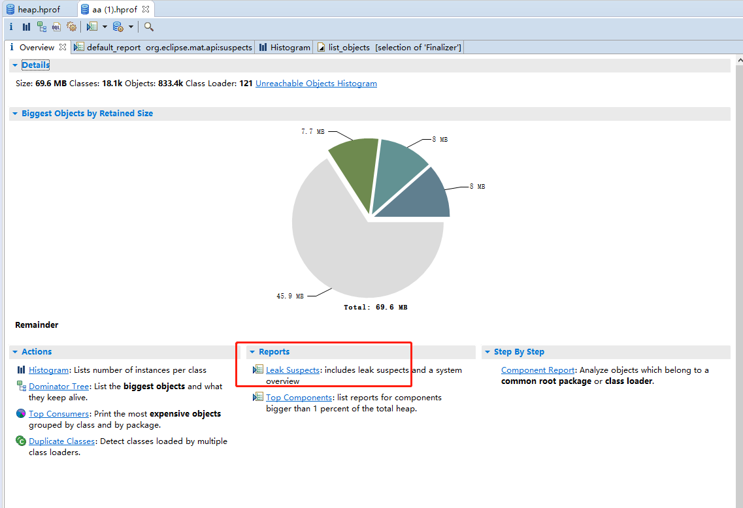
Task: Select the aa (1).hprof editor tab
Action: click(x=115, y=9)
